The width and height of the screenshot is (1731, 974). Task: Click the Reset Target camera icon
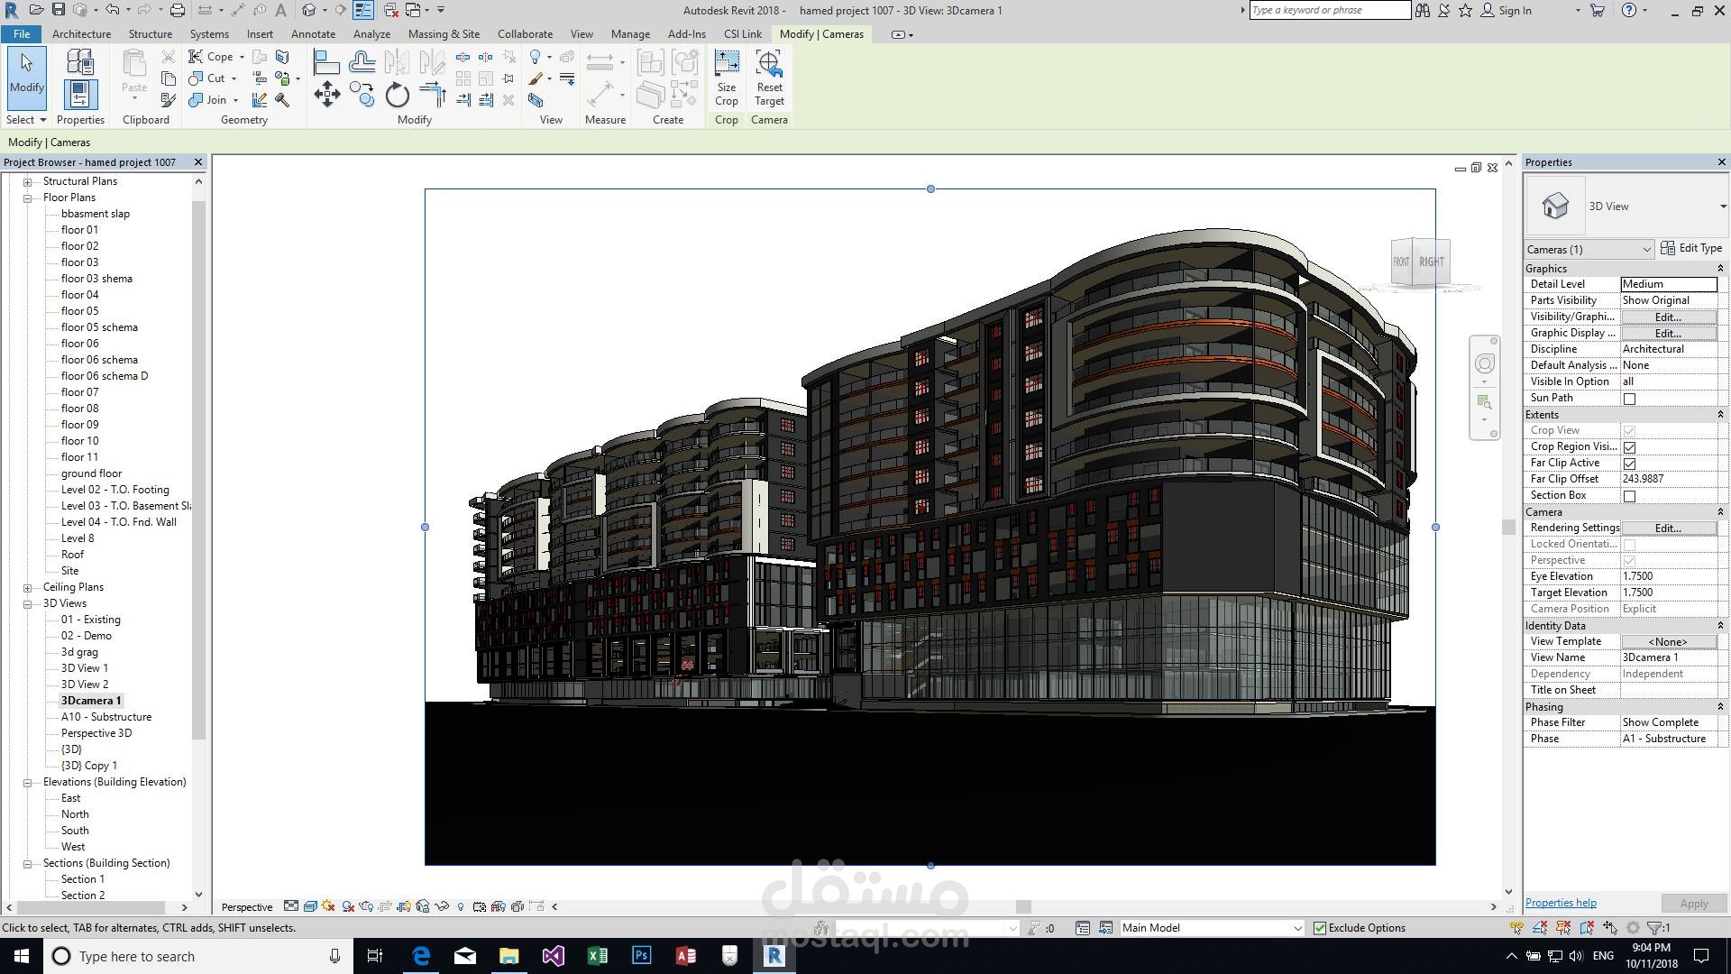(769, 65)
